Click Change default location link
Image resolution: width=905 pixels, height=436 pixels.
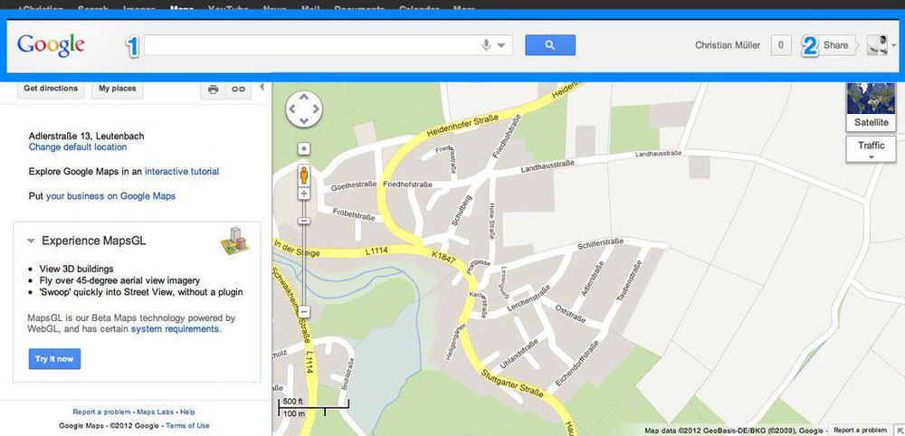(78, 147)
